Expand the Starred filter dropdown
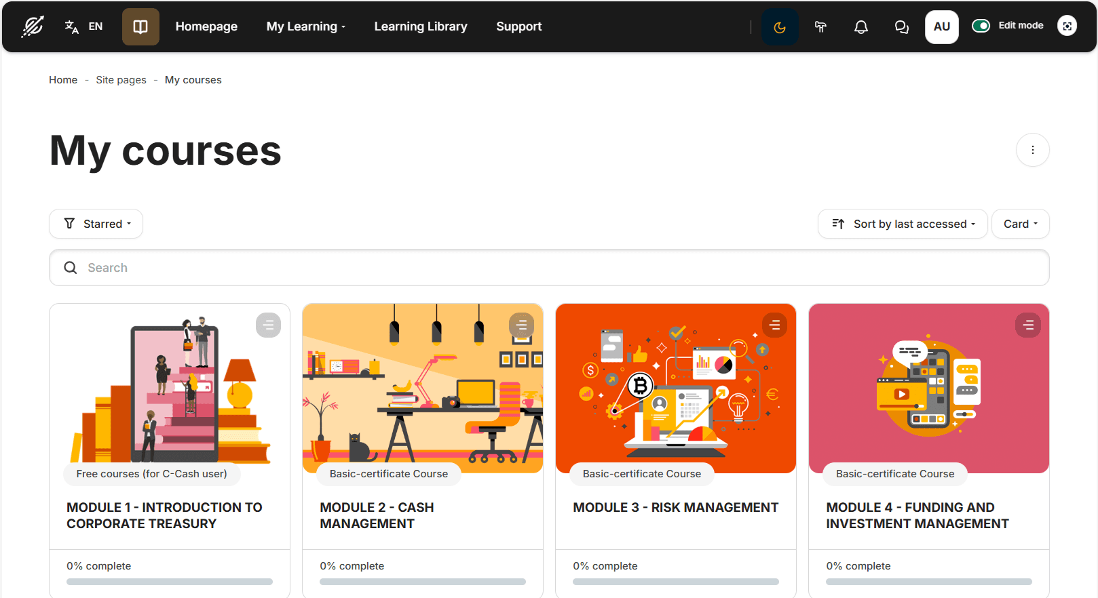Screen dimensions: 1098x598 click(x=96, y=224)
